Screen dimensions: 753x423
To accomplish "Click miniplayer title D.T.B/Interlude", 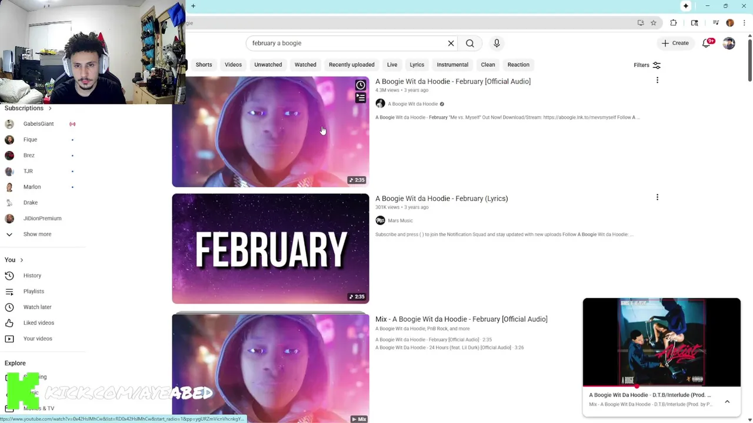I will tap(650, 395).
